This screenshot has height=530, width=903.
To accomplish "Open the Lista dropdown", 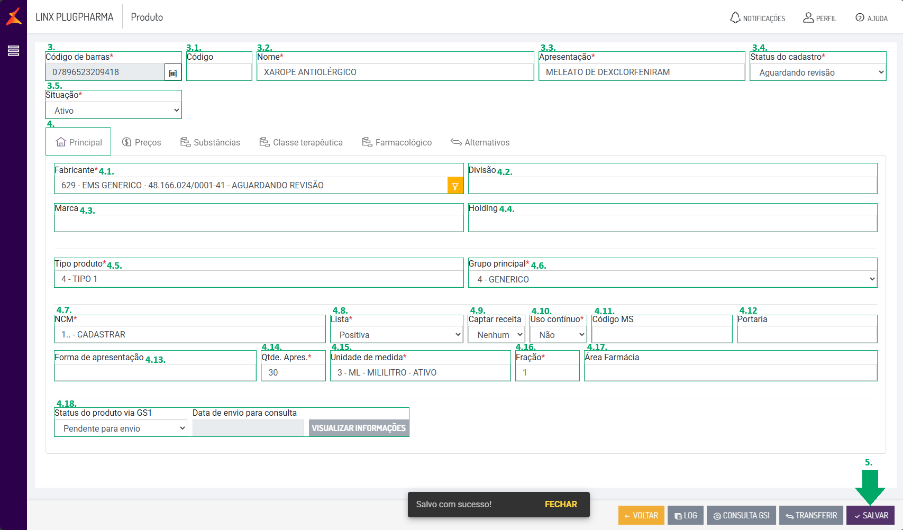I will [x=397, y=335].
